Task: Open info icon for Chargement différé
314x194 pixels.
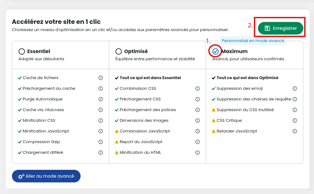Action: 101,153
